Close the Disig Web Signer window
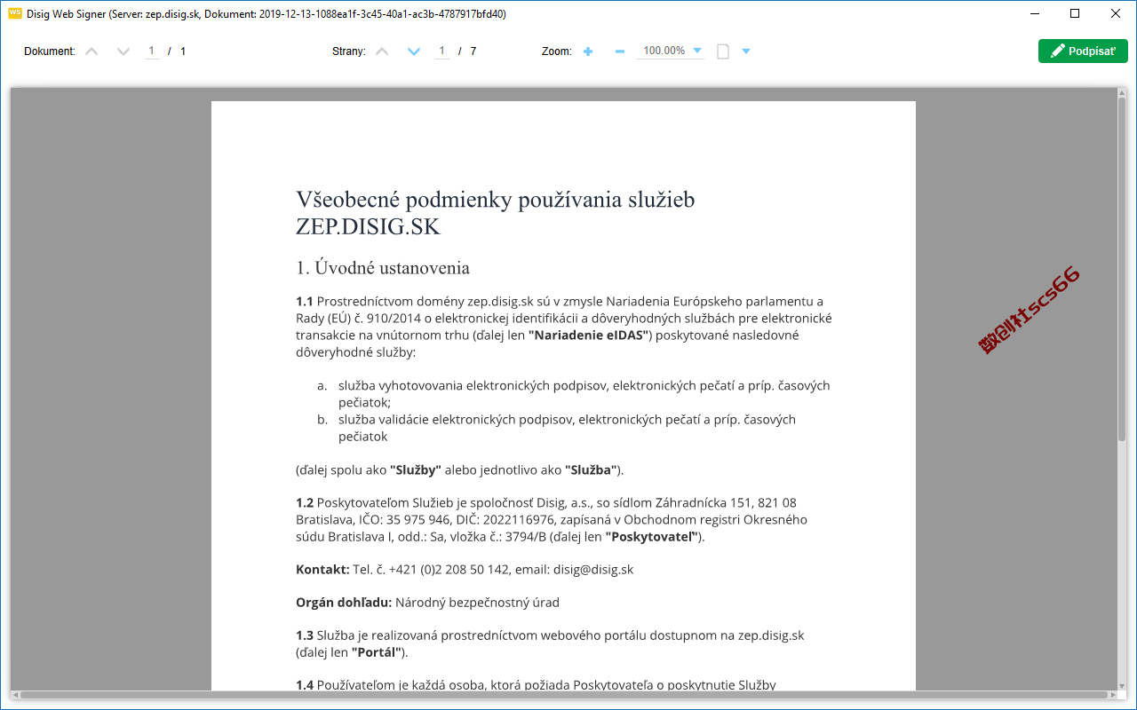Image resolution: width=1137 pixels, height=710 pixels. click(1116, 13)
